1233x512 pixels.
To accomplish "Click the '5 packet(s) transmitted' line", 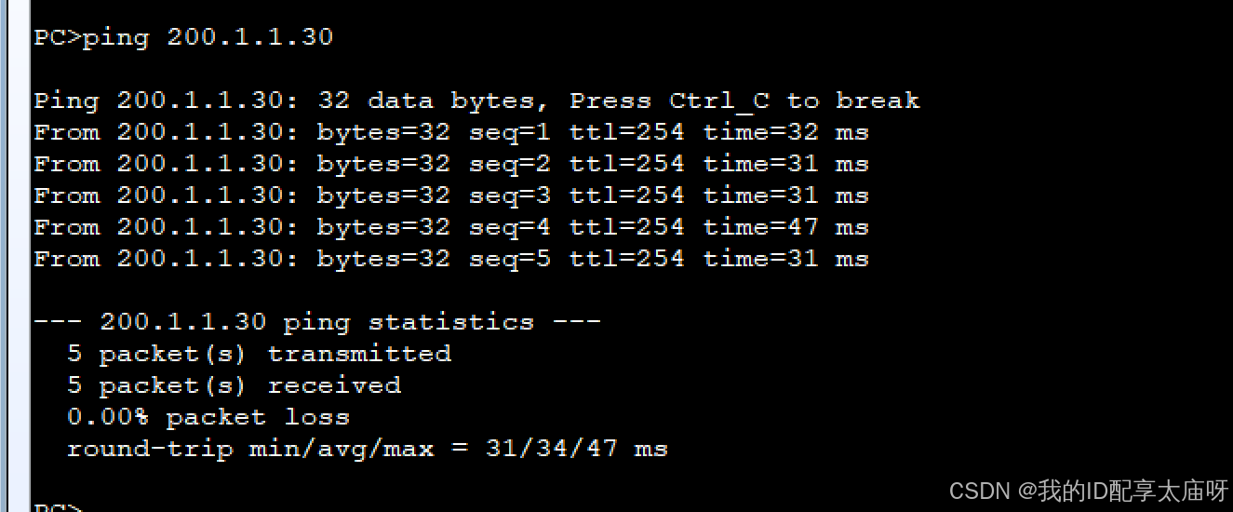I will pyautogui.click(x=259, y=354).
